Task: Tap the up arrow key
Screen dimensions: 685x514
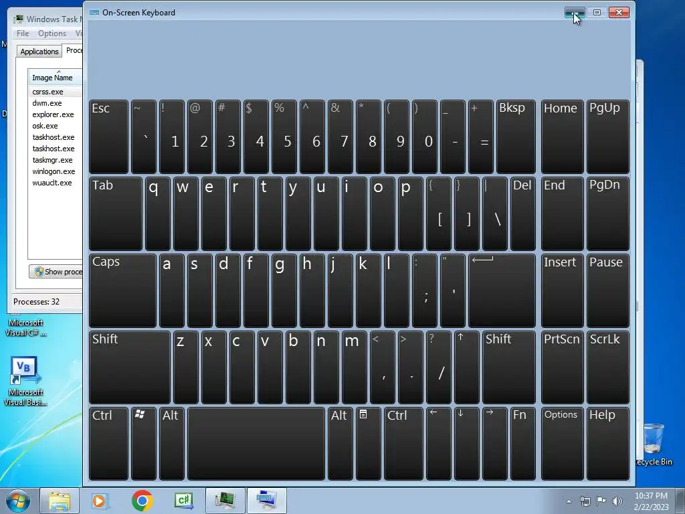Action: tap(466, 367)
